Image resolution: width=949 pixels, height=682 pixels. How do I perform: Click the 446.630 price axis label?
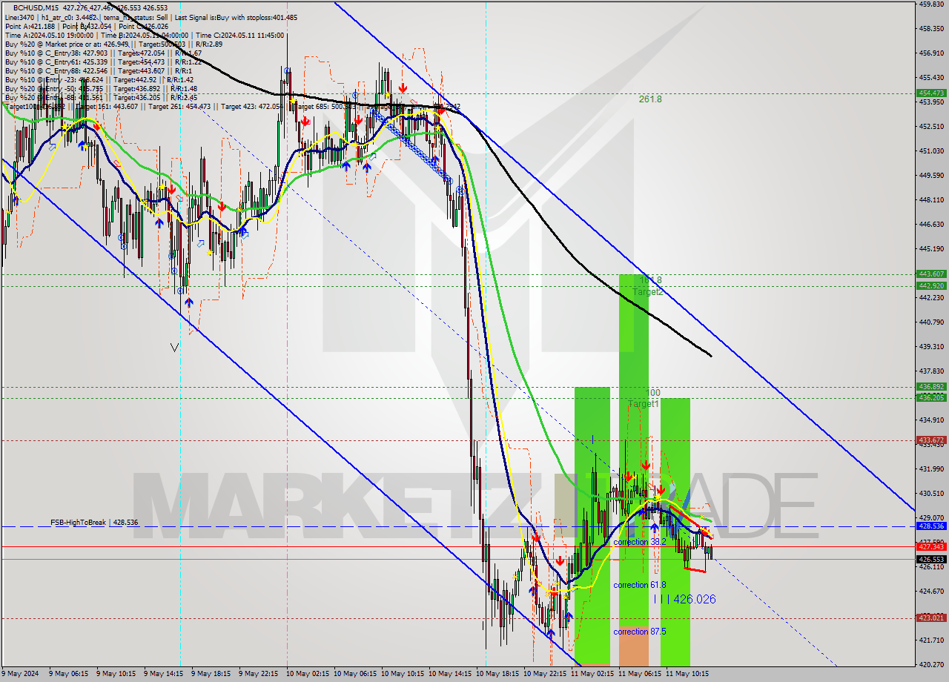(x=931, y=224)
